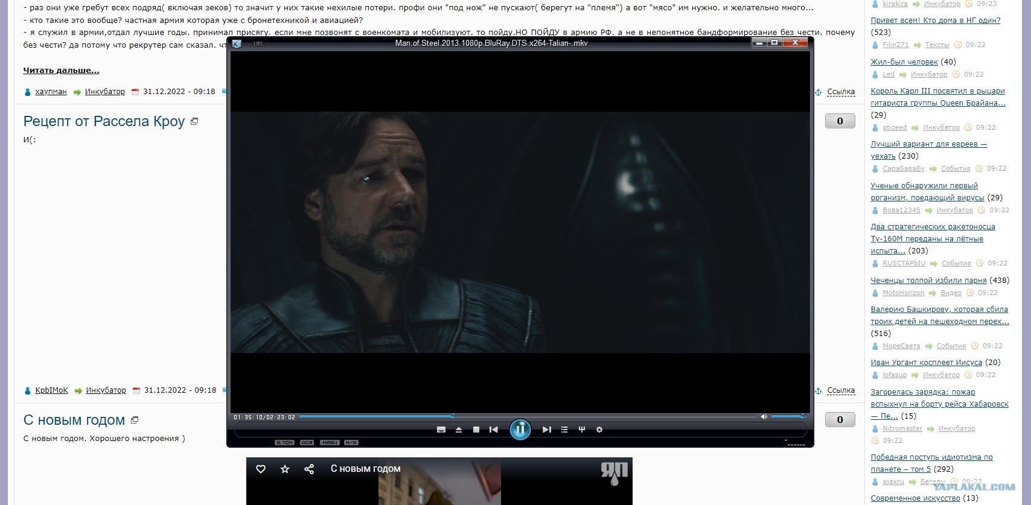Open sidebar topic 'Лучший вариант для евреев'
The image size is (1031, 505).
pyautogui.click(x=929, y=150)
